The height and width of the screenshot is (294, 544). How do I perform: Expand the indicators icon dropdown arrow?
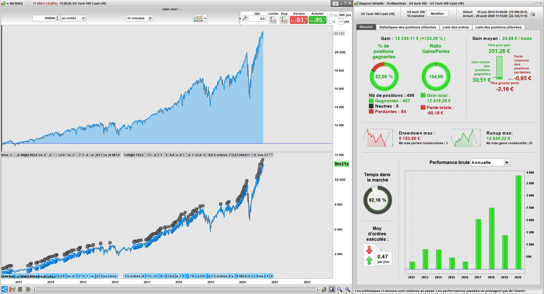[x=205, y=18]
